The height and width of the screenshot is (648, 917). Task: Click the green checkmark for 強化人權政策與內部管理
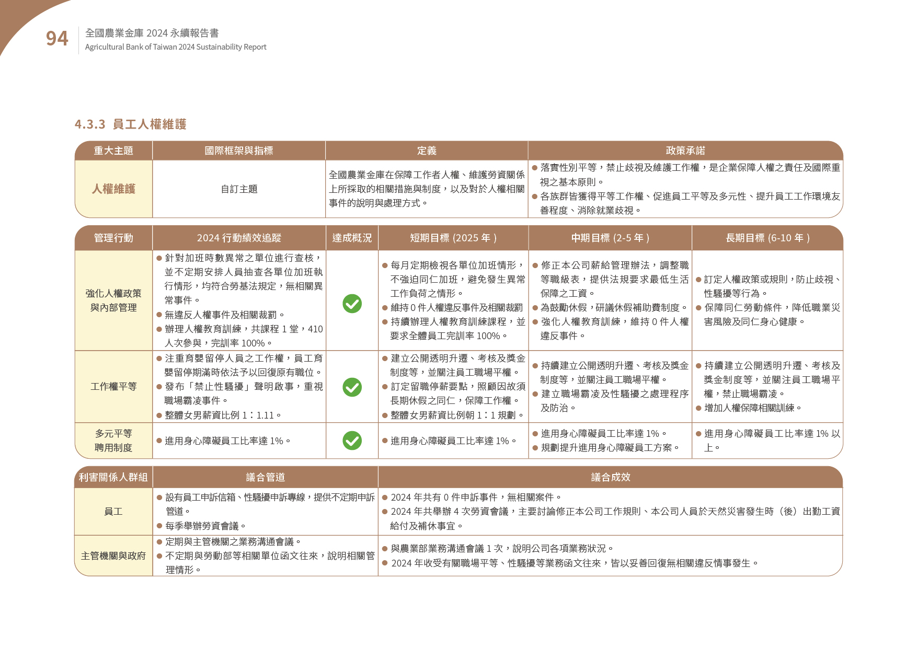point(352,304)
